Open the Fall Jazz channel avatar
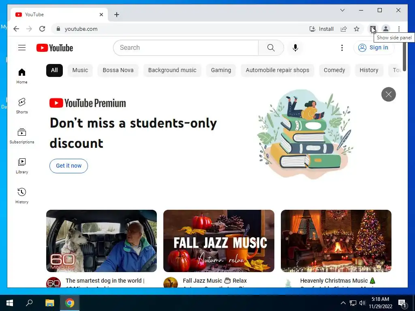This screenshot has width=415, height=311. point(171,282)
